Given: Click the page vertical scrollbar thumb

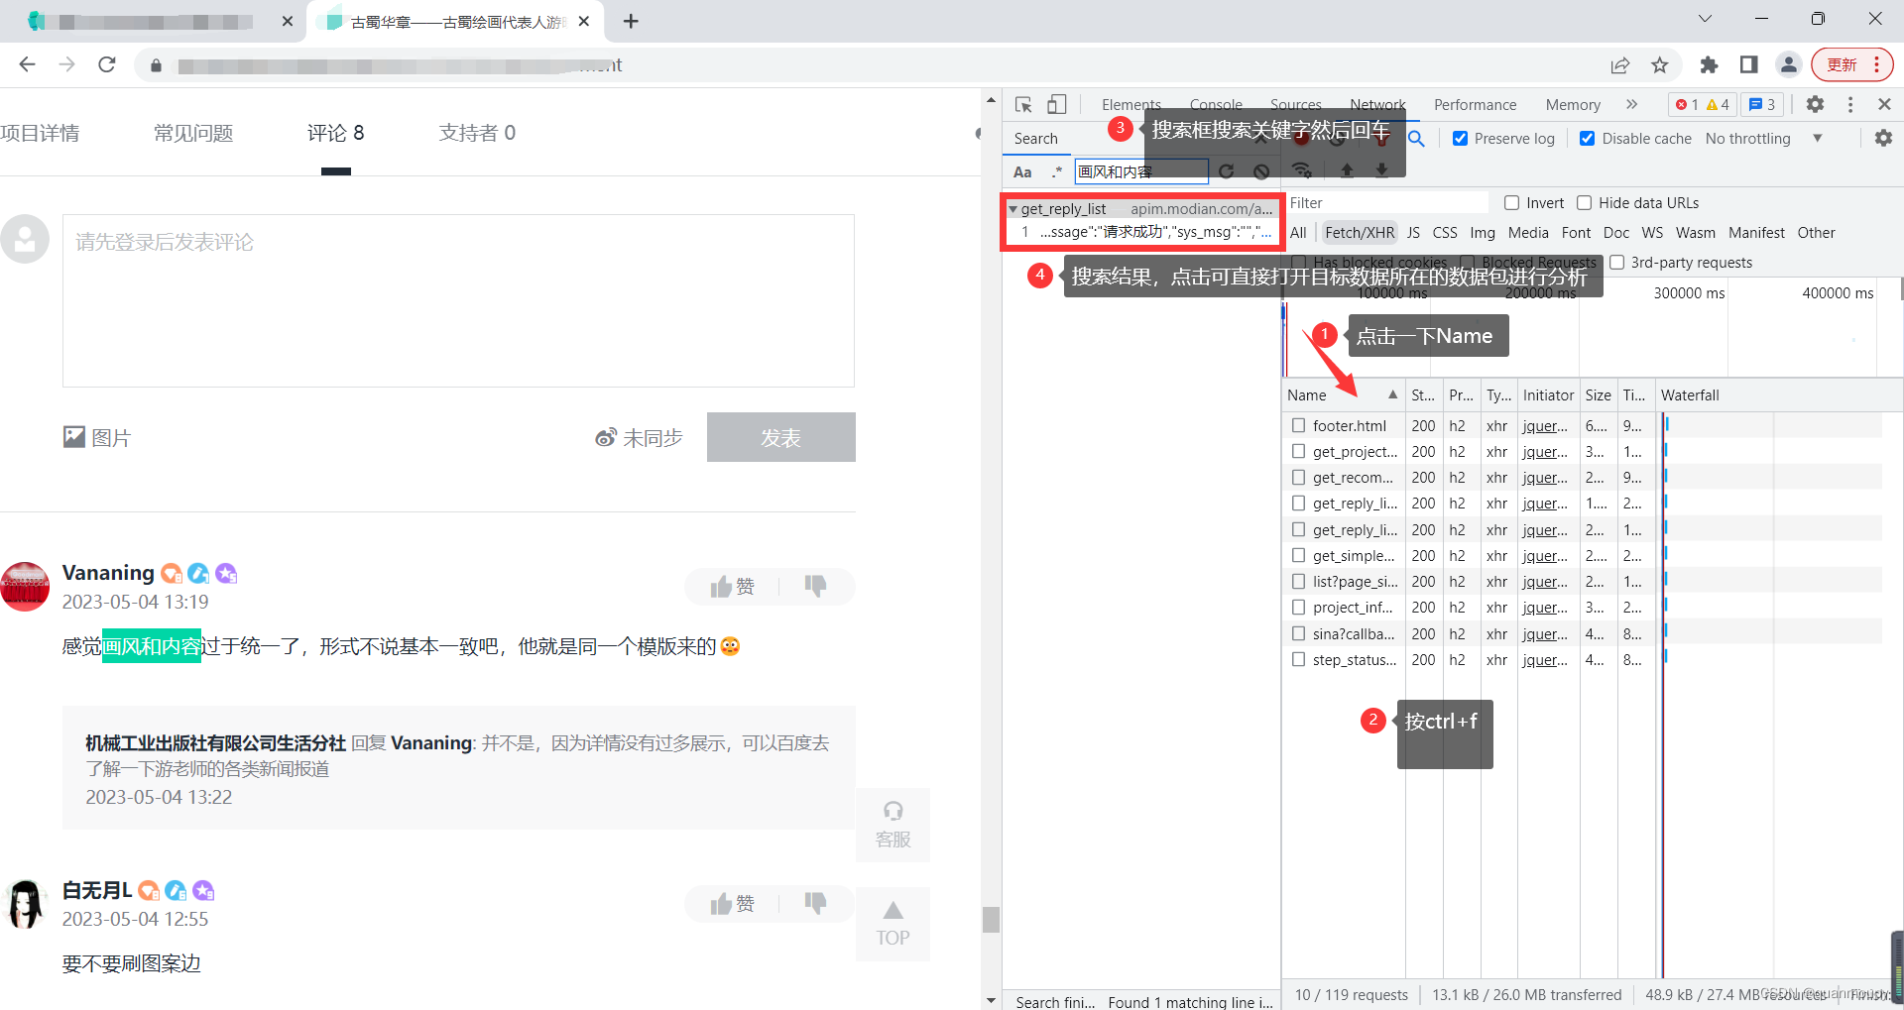Looking at the screenshot, I should click(990, 919).
